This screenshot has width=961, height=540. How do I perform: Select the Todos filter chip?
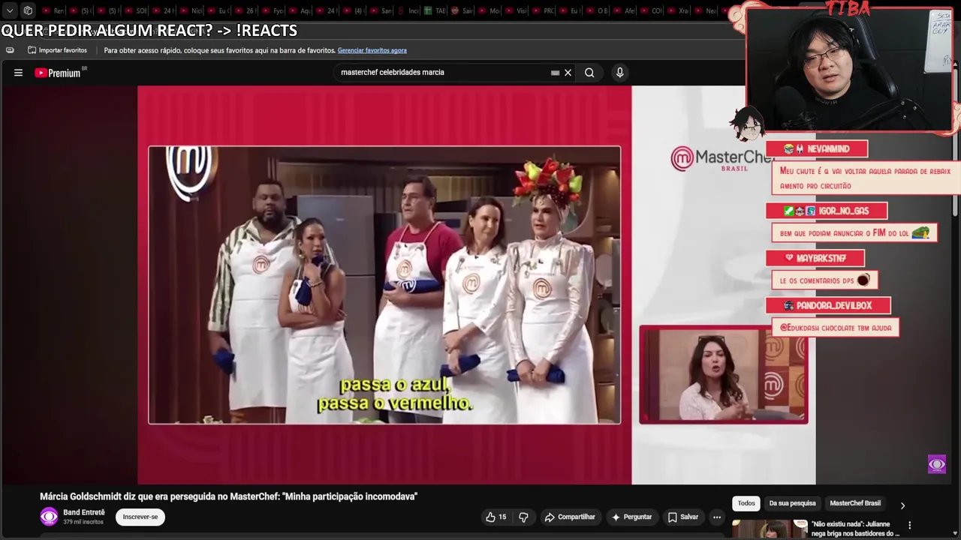746,503
